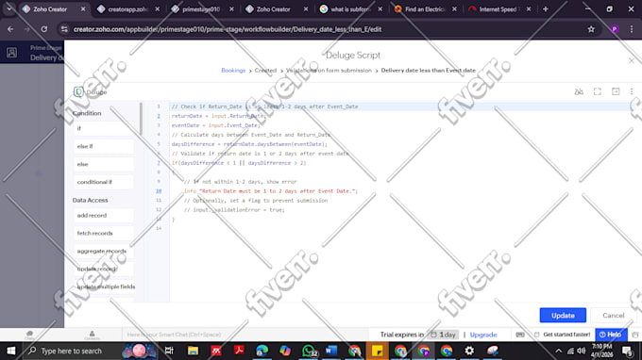Screen dimensions: 642x360
Task: Close the Deluge Script dialog with the X
Action: [632, 60]
